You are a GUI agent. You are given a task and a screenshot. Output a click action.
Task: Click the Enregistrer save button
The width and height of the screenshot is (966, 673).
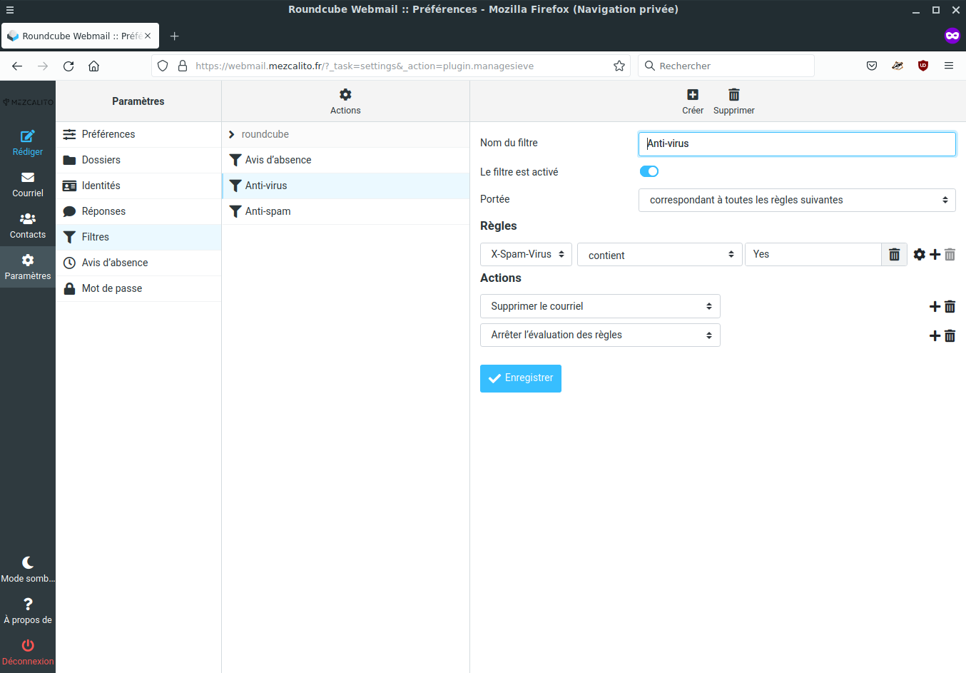[x=520, y=378]
